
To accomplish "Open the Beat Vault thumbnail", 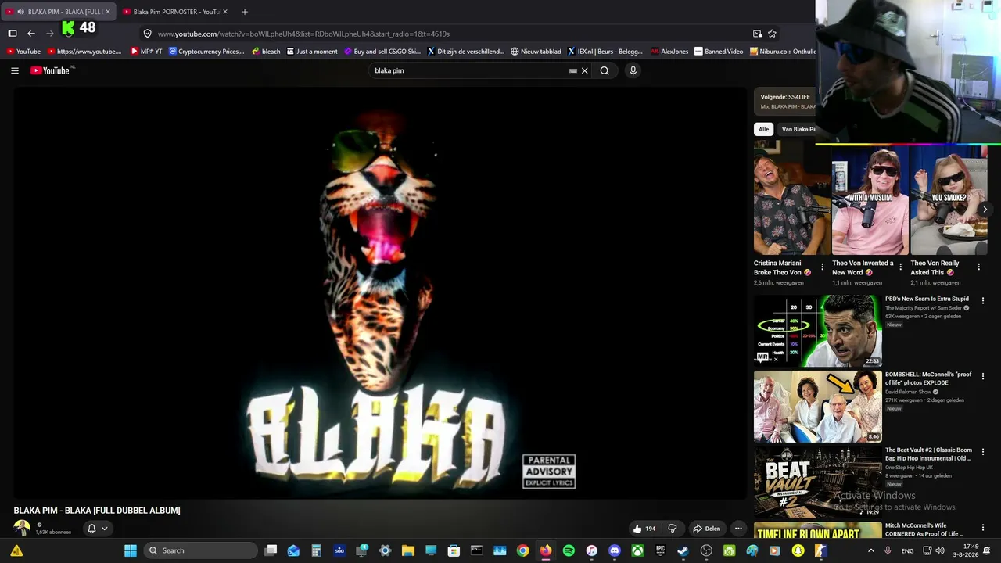I will tap(818, 482).
